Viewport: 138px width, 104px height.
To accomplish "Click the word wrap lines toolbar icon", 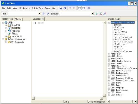I will (89, 8).
